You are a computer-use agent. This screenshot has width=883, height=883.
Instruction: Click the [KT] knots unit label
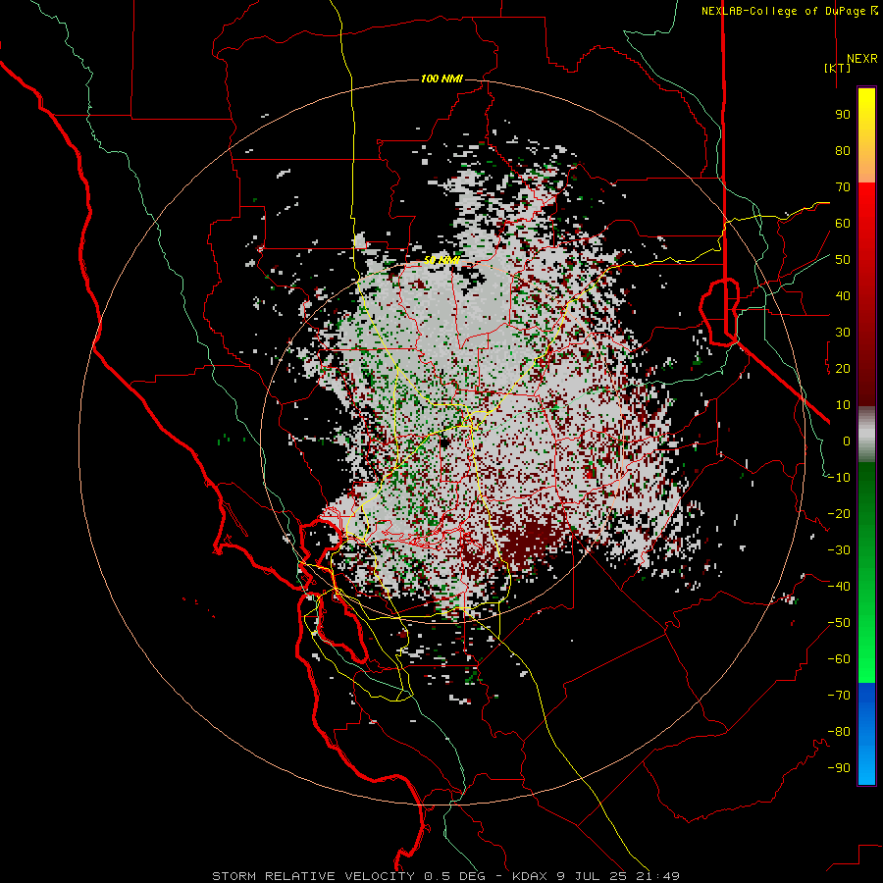point(837,68)
